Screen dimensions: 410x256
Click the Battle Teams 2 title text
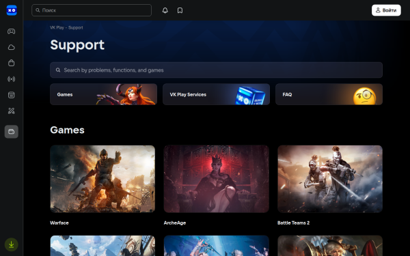click(x=293, y=223)
